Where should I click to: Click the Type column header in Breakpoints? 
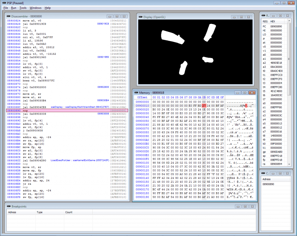pyautogui.click(x=40, y=212)
